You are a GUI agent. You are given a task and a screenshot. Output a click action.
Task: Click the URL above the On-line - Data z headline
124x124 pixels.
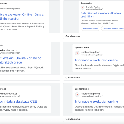(x=10, y=9)
